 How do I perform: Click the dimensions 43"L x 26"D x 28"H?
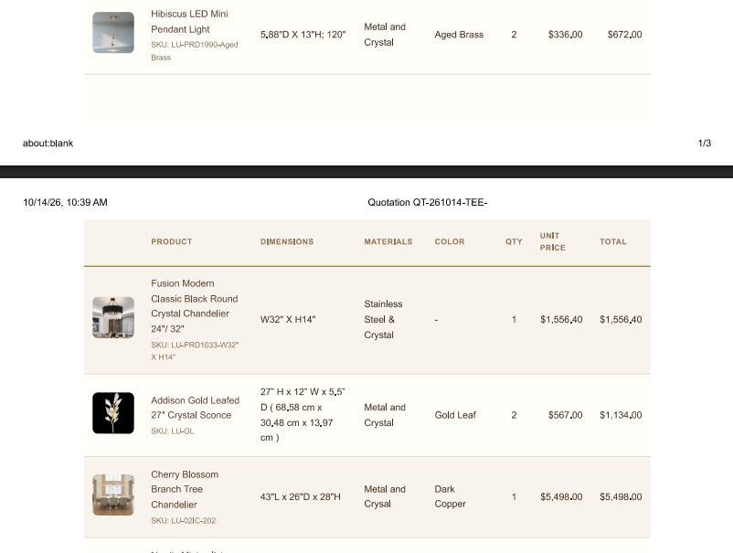point(301,497)
